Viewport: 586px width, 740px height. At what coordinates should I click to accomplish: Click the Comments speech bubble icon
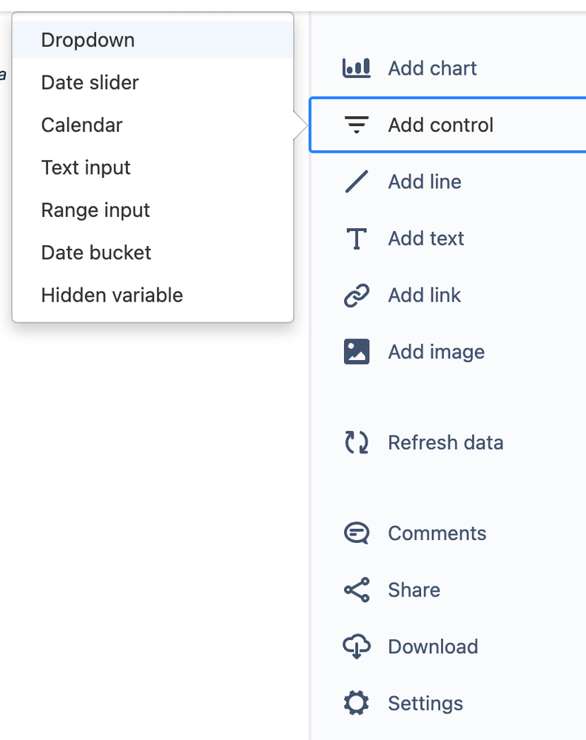coord(357,533)
